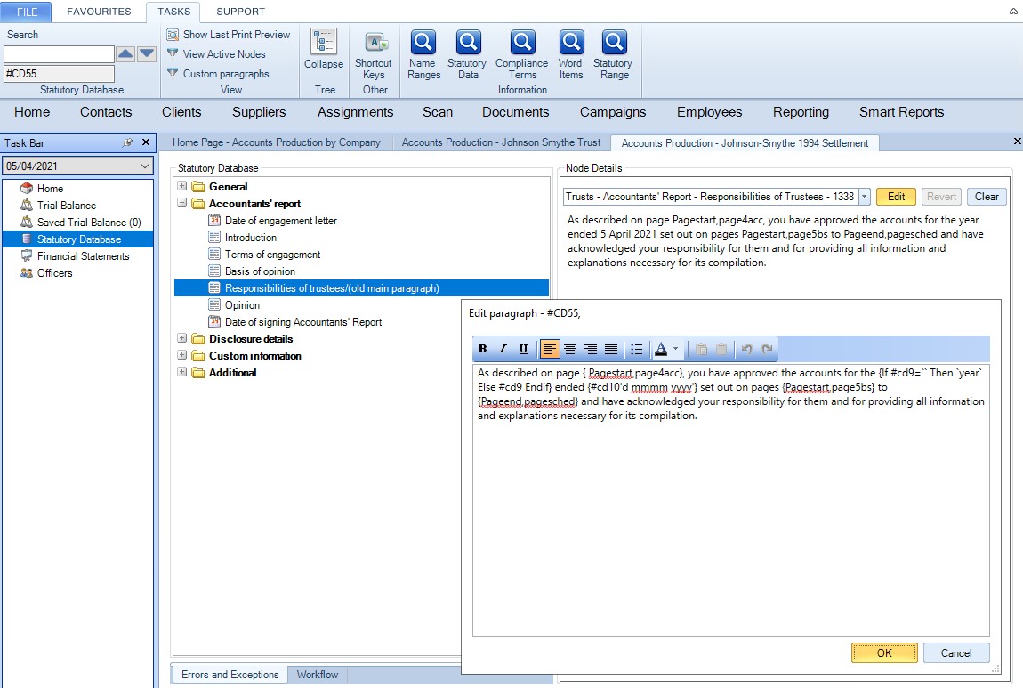Click the search down arrow
This screenshot has height=688, width=1023.
[x=147, y=54]
